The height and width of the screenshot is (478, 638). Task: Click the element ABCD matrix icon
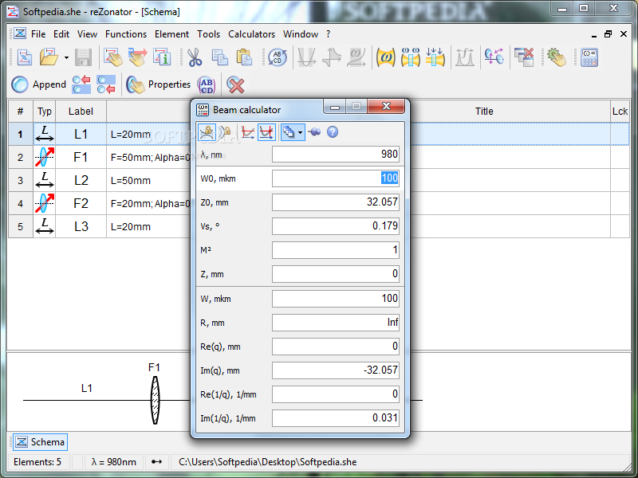(207, 84)
